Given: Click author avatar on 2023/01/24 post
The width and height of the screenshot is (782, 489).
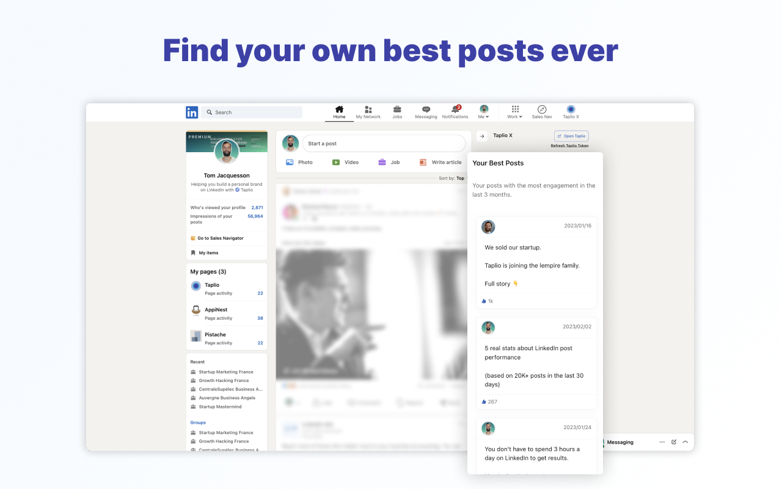Looking at the screenshot, I should pyautogui.click(x=488, y=428).
